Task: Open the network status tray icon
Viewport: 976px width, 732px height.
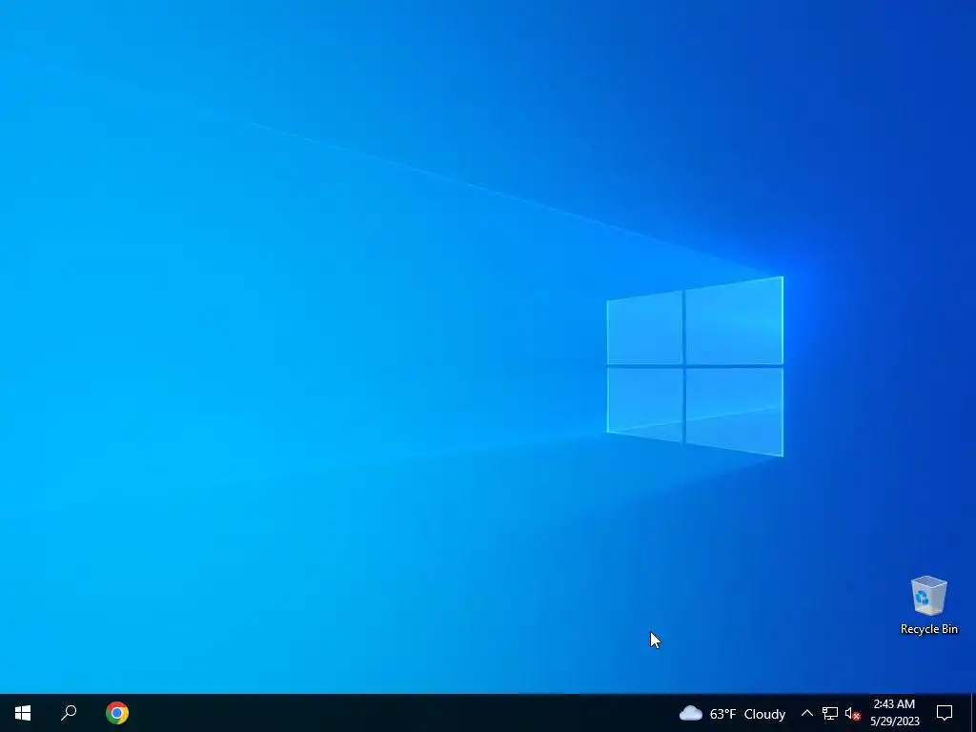Action: [830, 713]
